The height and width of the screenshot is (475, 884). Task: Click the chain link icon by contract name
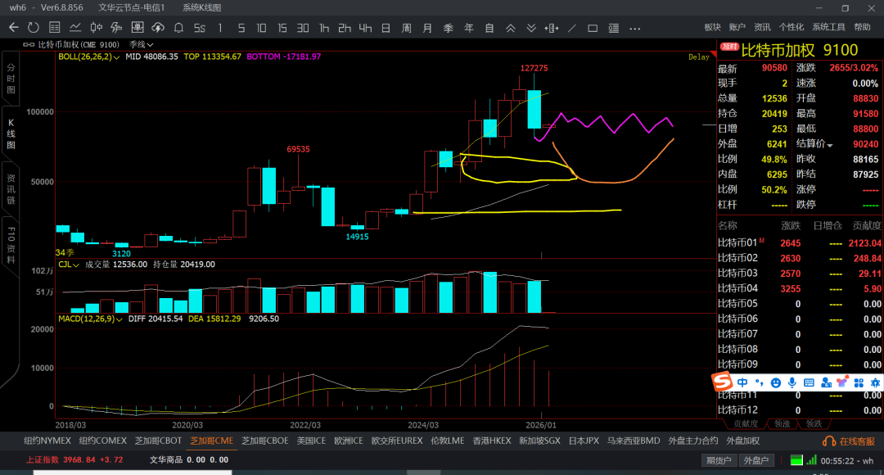(x=29, y=44)
